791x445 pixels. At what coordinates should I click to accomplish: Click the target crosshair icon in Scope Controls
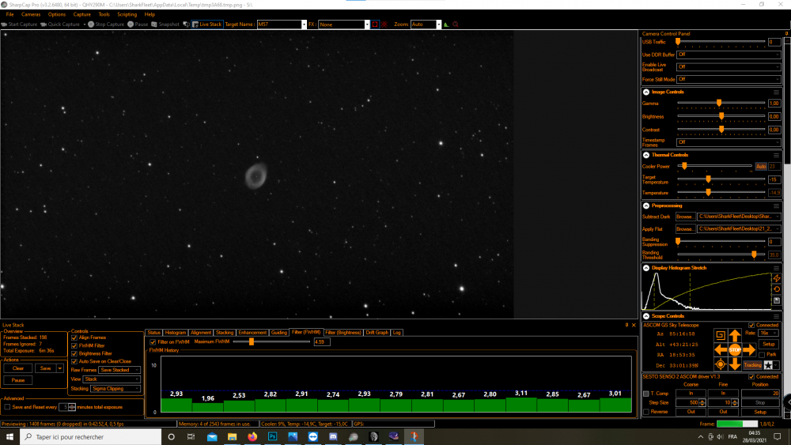point(721,364)
